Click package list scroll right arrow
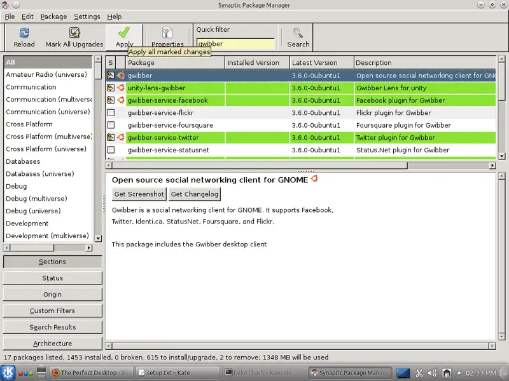 coord(492,166)
